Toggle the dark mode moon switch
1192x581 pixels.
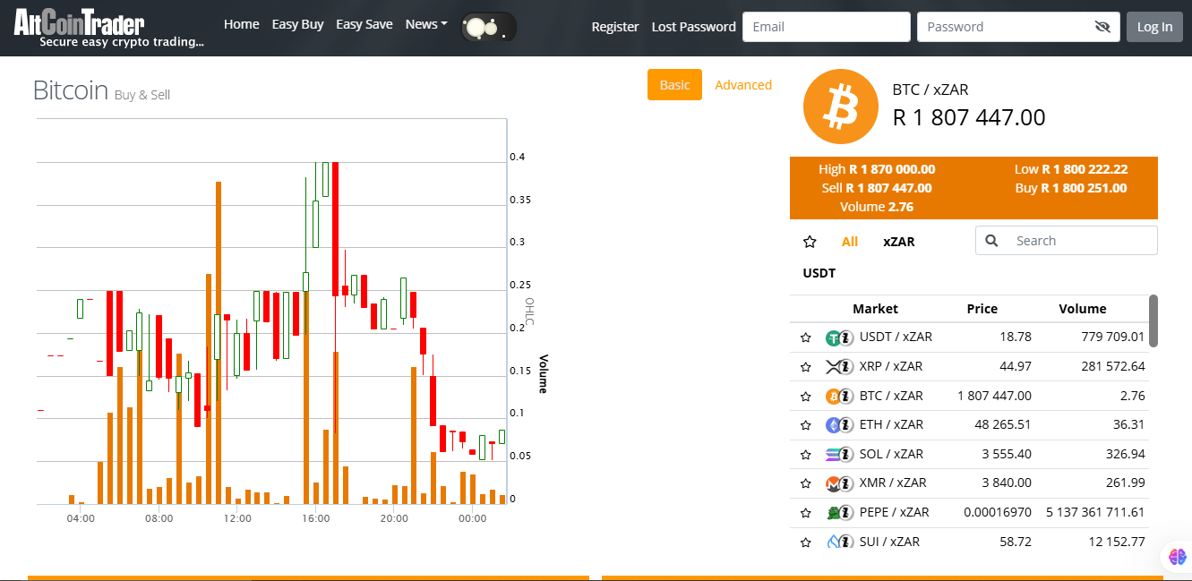(x=489, y=27)
